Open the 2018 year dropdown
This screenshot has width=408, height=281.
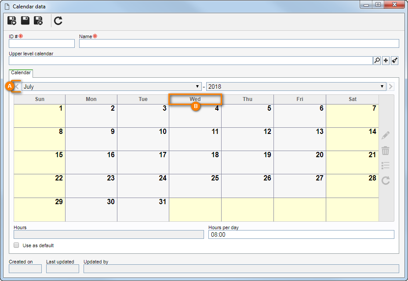coord(296,86)
